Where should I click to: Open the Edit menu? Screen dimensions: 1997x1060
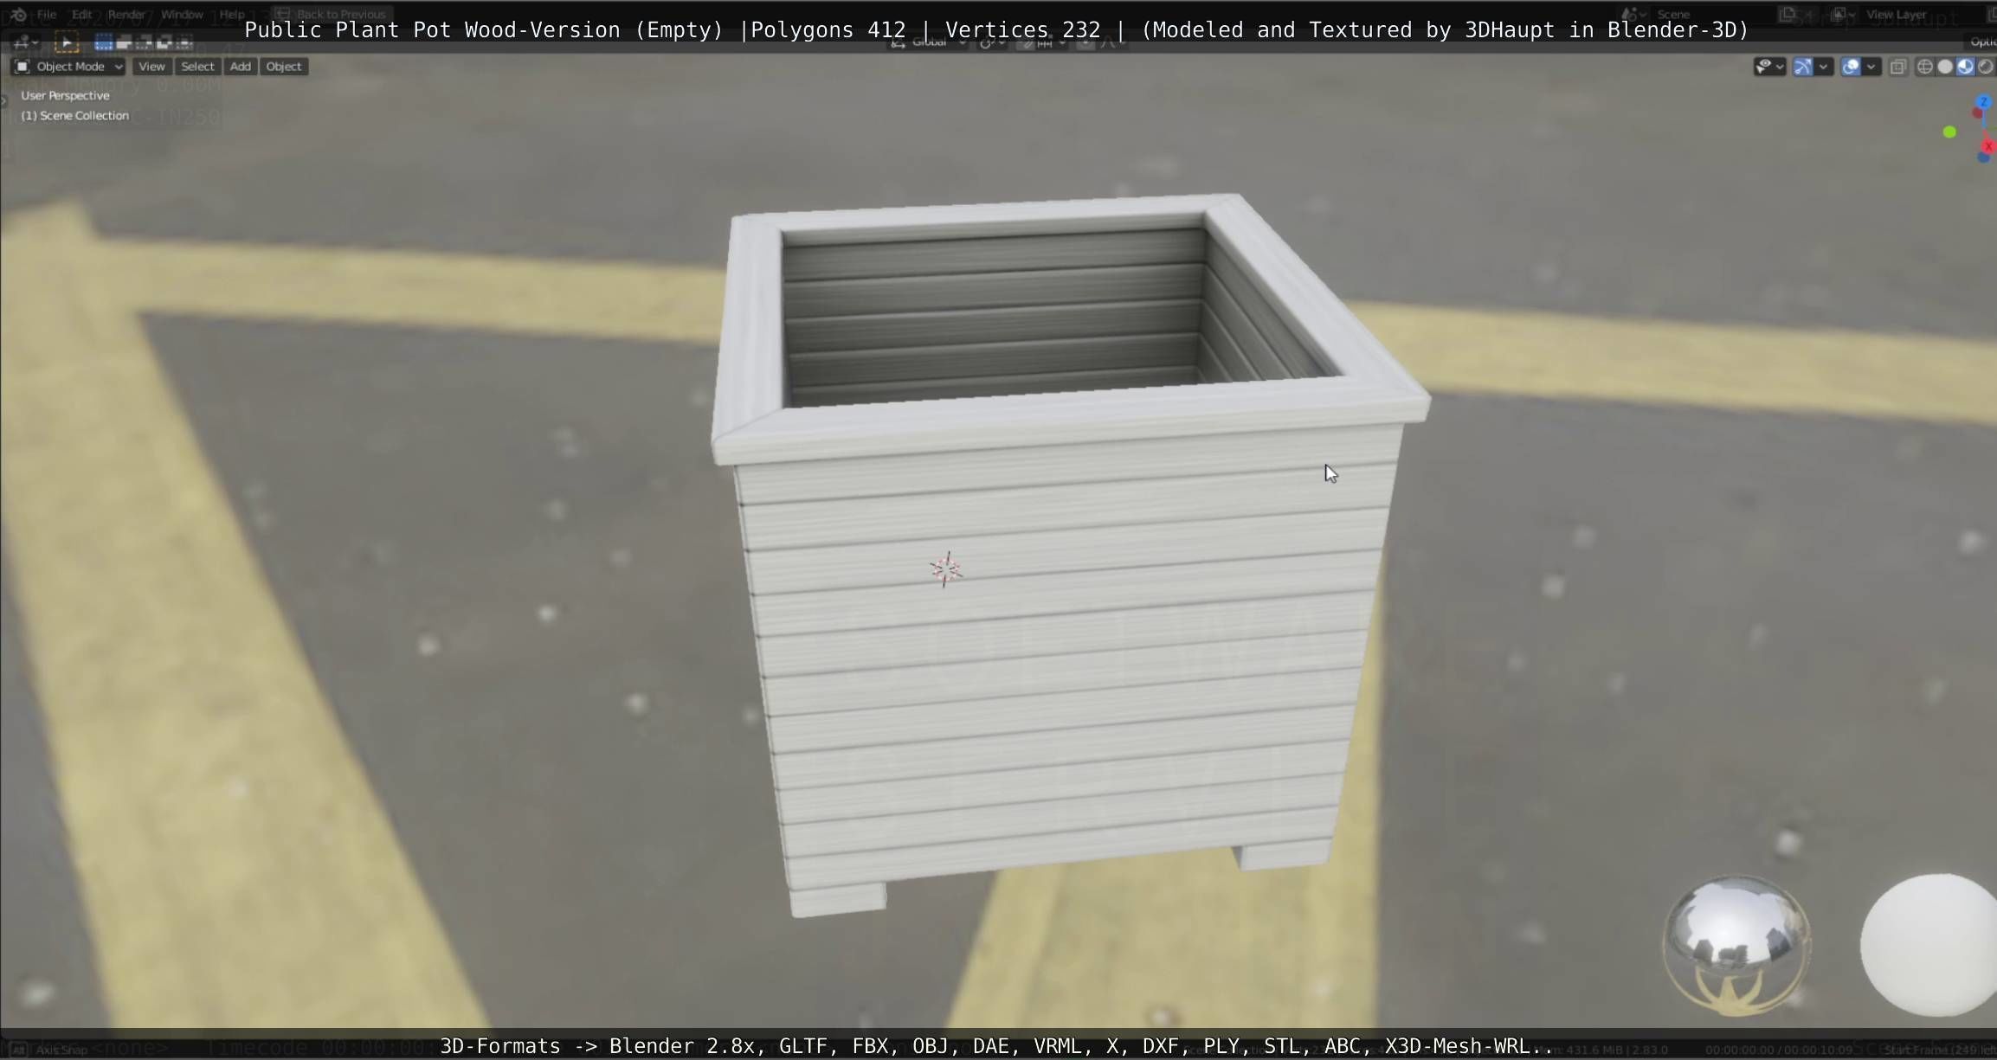pos(82,15)
